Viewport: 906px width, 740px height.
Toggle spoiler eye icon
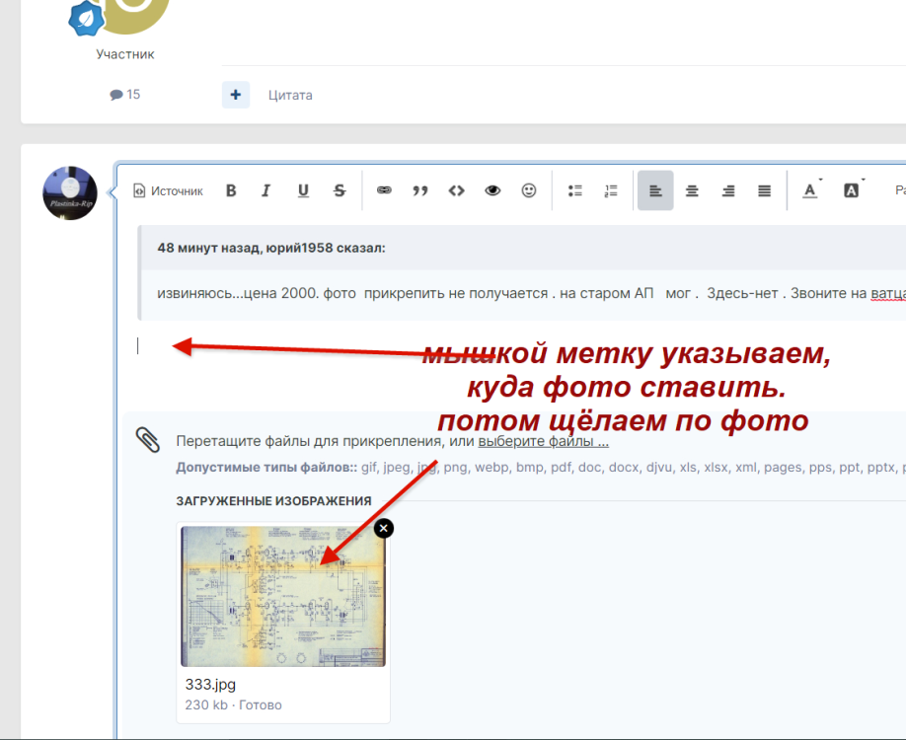click(492, 191)
